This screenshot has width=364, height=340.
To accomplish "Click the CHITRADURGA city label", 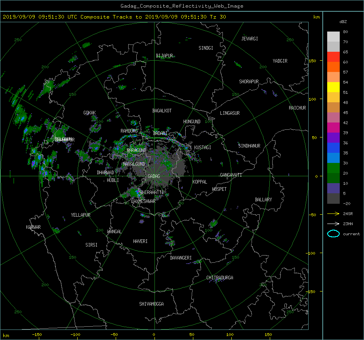I will coord(220,278).
